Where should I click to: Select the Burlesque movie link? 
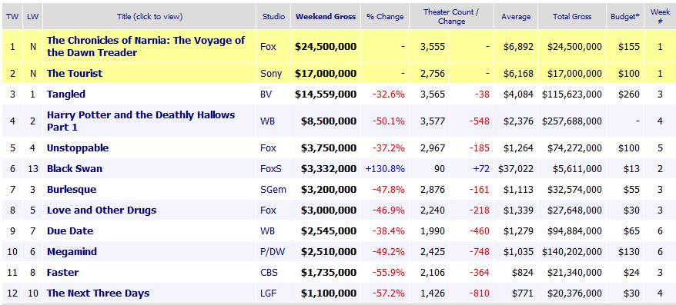point(72,190)
